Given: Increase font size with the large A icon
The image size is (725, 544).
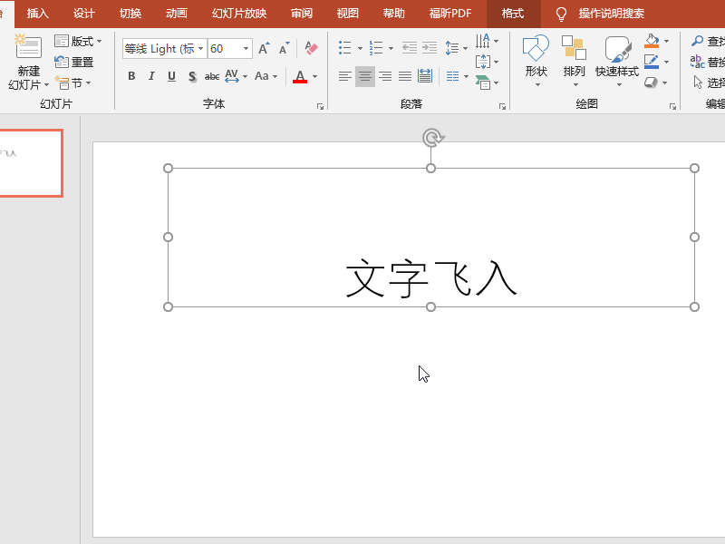Looking at the screenshot, I should click(264, 48).
